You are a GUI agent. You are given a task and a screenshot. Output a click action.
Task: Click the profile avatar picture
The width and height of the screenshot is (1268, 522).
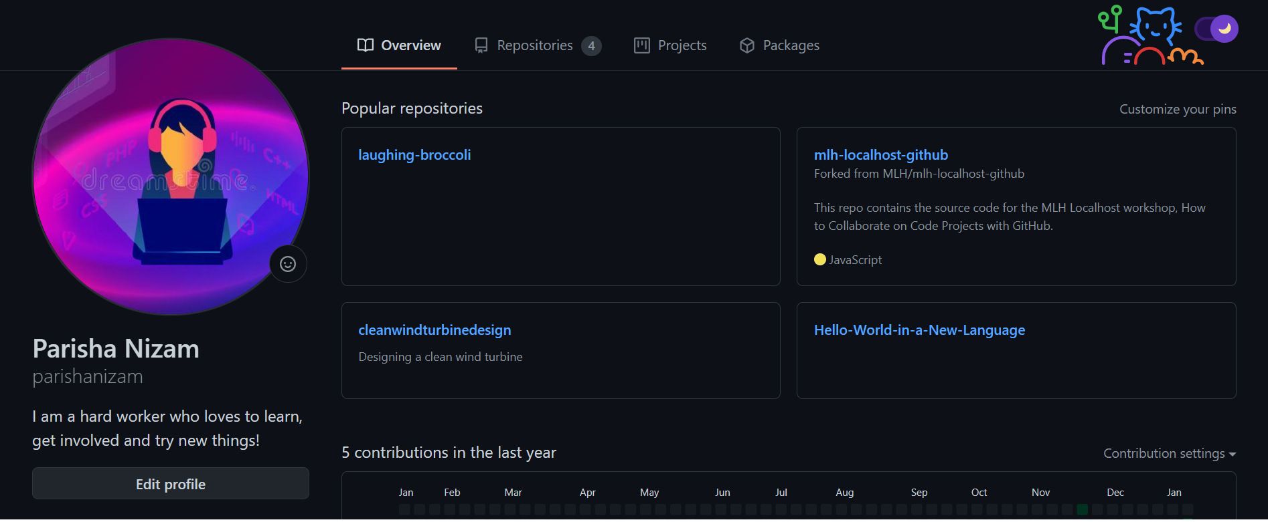point(171,176)
